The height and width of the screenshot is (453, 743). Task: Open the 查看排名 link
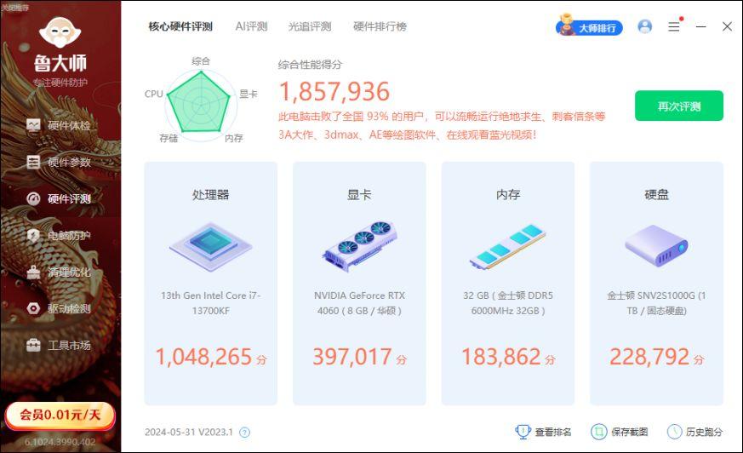coord(553,433)
